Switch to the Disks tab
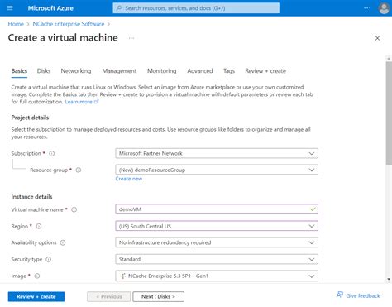The image size is (392, 307). [x=44, y=71]
